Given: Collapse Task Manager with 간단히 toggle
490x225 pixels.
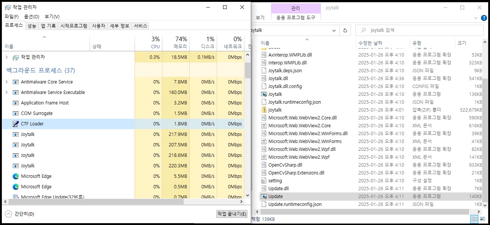Looking at the screenshot, I should (8, 214).
